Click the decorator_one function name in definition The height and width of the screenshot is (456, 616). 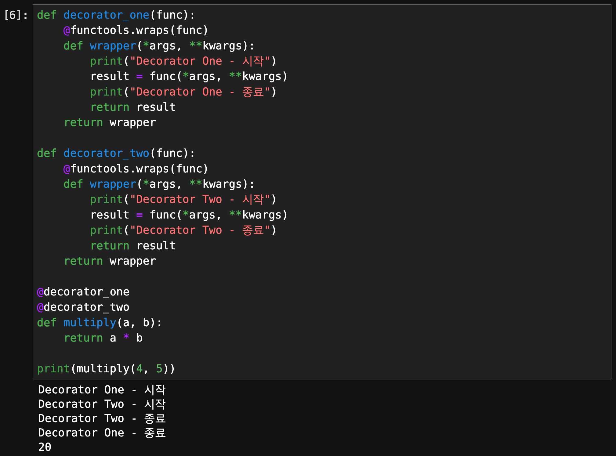(x=106, y=15)
